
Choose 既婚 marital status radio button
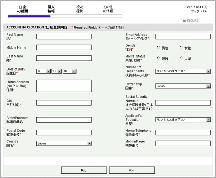click(158, 58)
